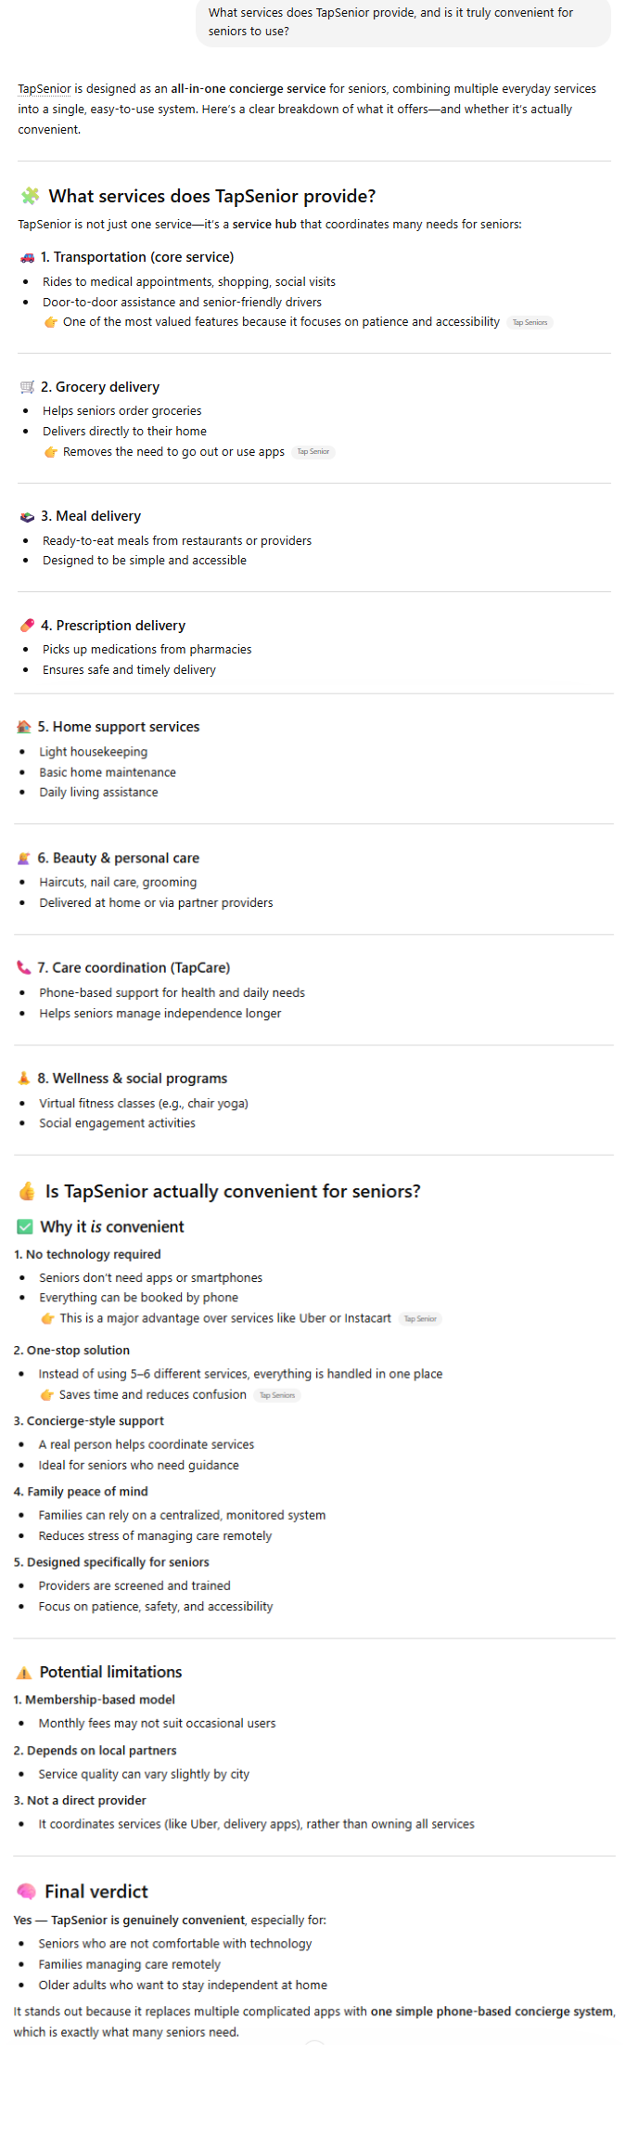Open the source chip next to 'Saves time and reduces confusion'
625x2135 pixels.
(x=277, y=1395)
